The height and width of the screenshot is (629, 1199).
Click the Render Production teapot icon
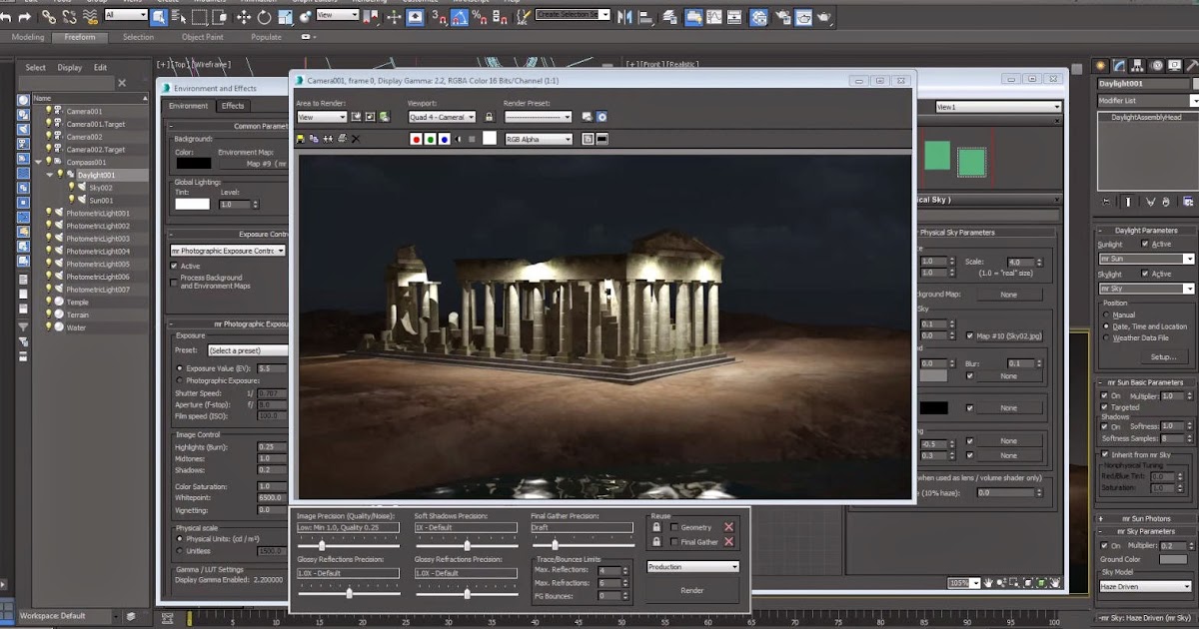tap(824, 17)
